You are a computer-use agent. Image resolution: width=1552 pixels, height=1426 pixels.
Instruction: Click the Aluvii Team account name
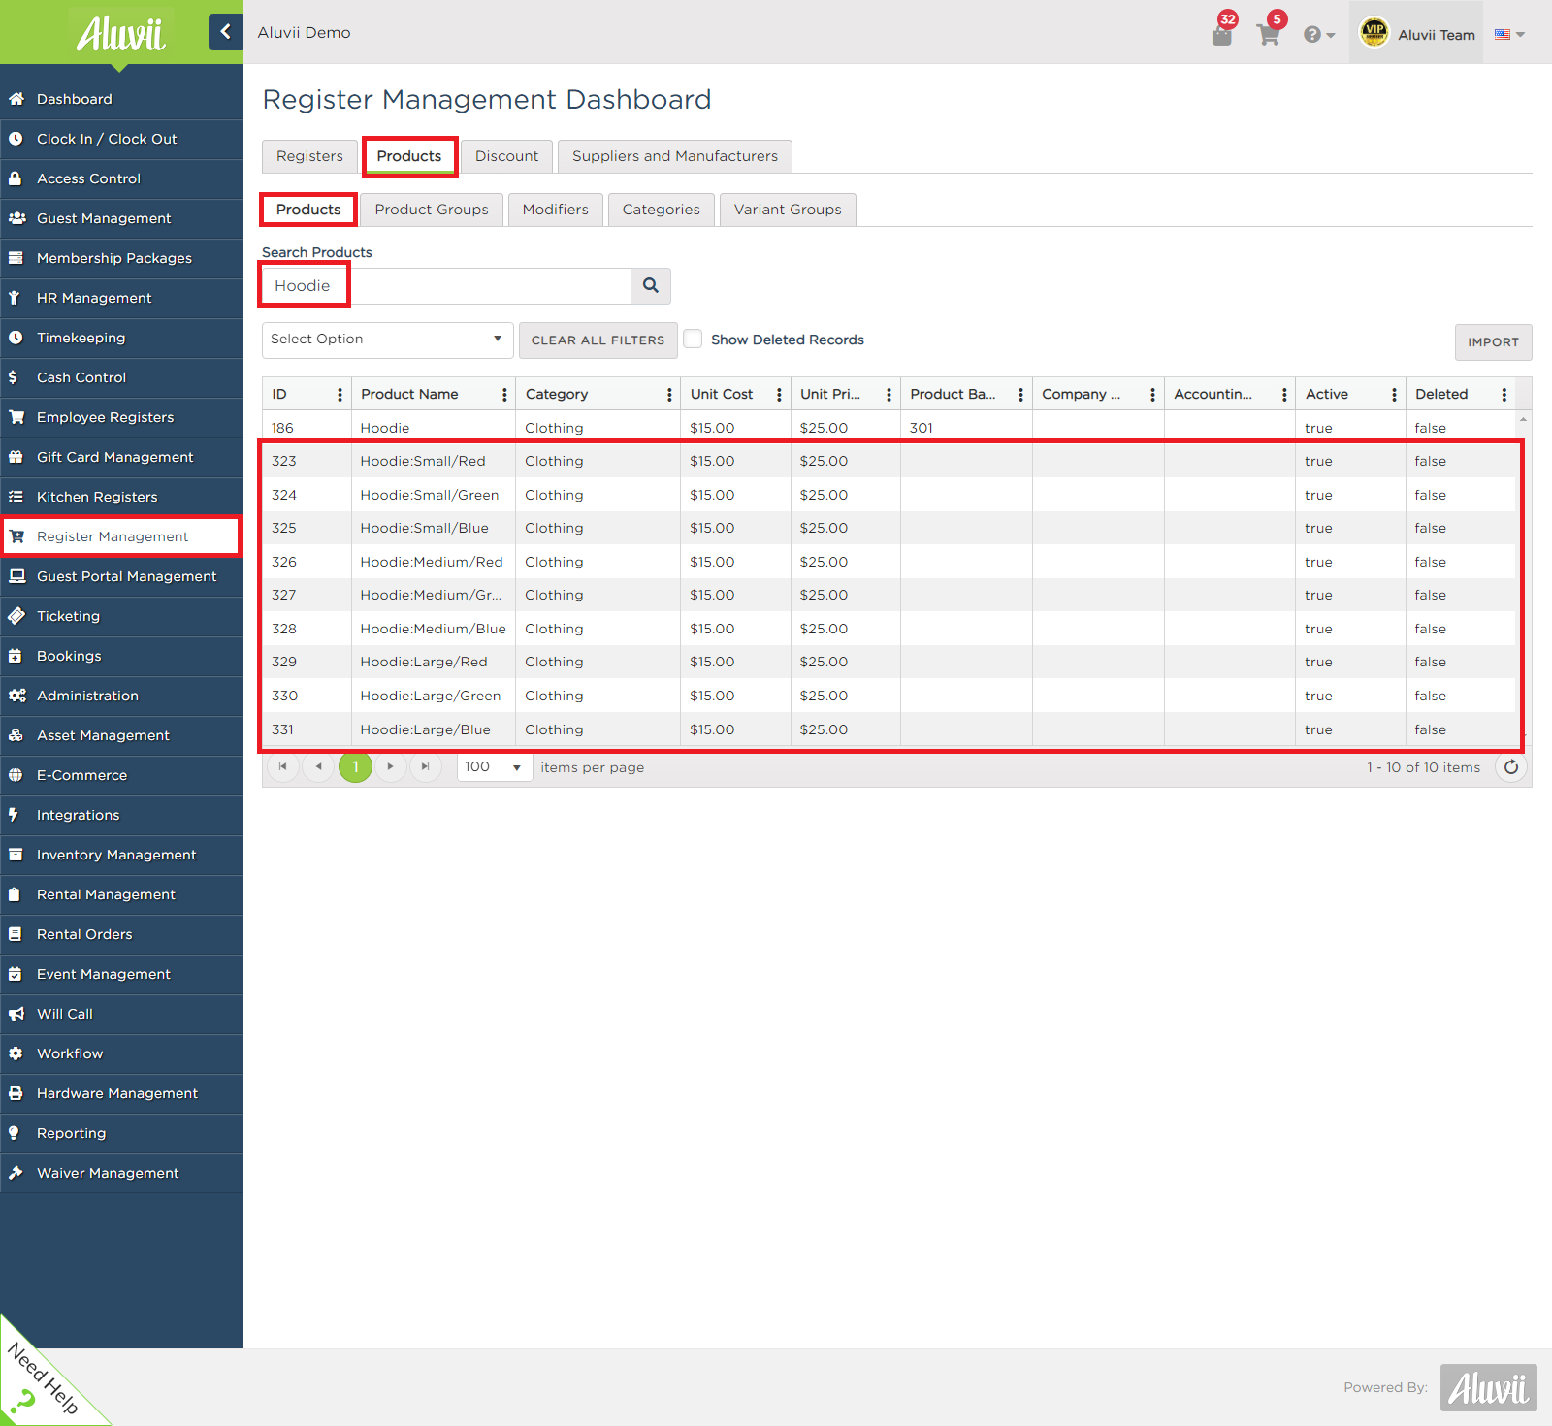point(1437,35)
